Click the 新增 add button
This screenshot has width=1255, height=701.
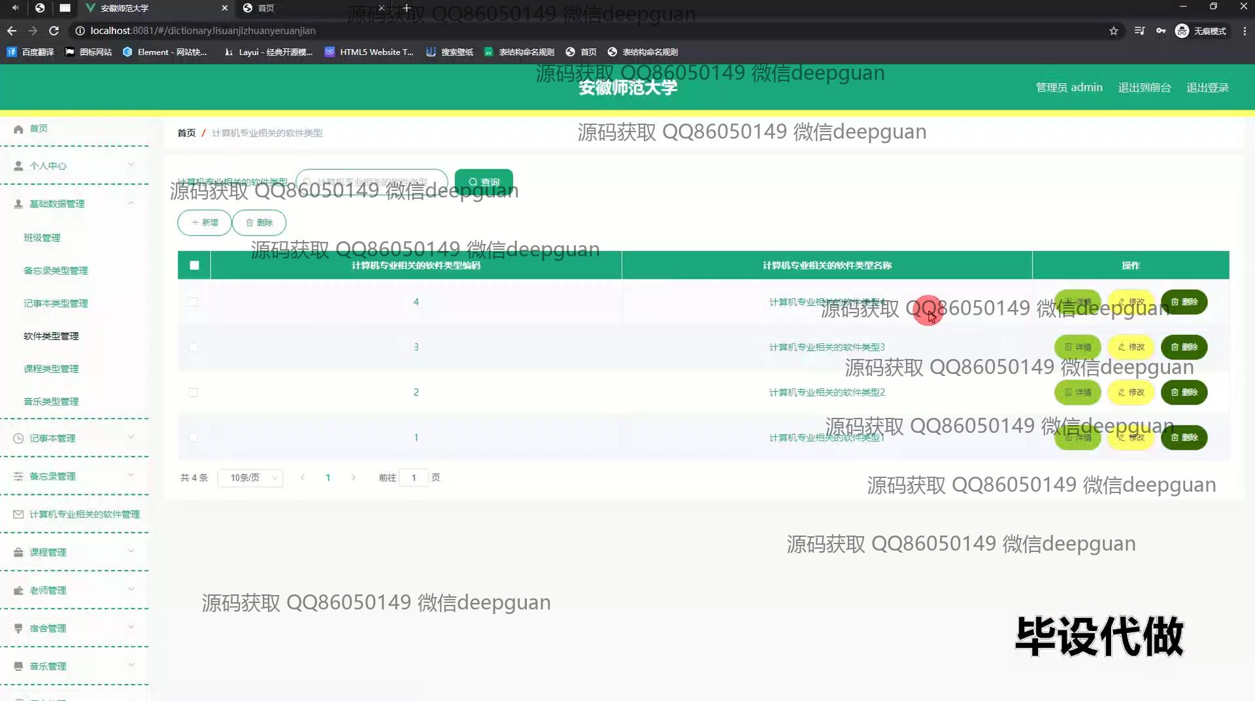point(204,223)
